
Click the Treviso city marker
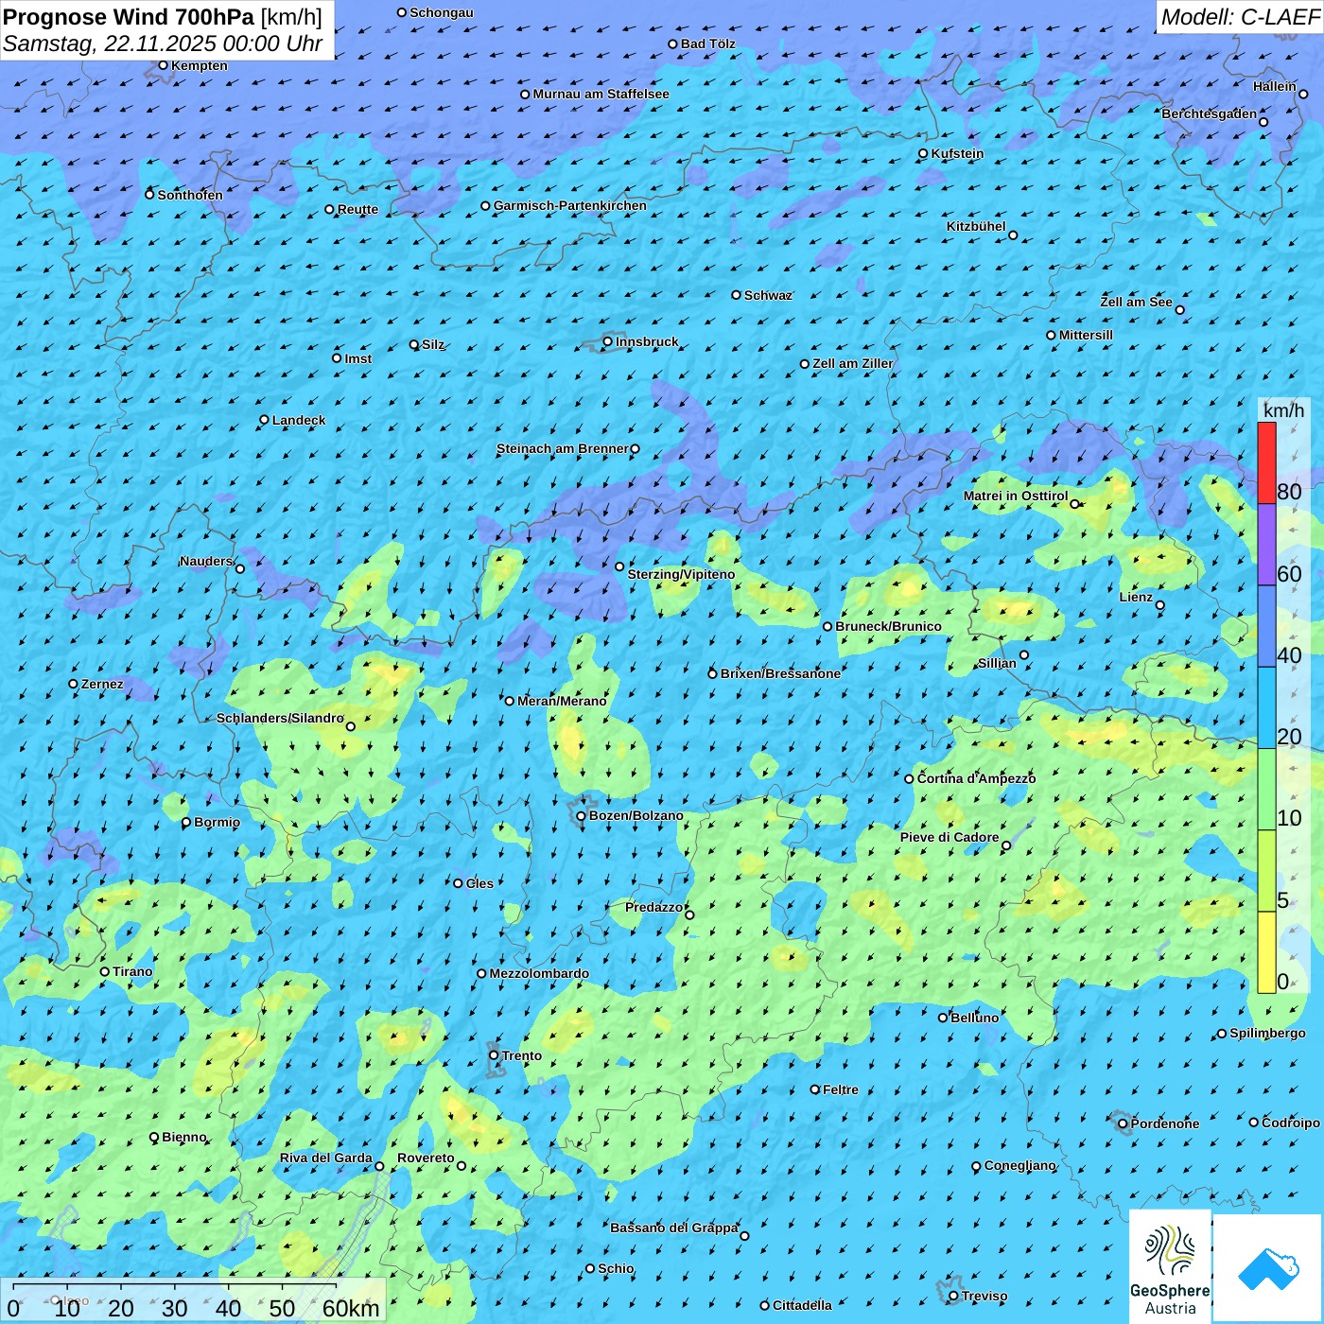coord(953,1296)
